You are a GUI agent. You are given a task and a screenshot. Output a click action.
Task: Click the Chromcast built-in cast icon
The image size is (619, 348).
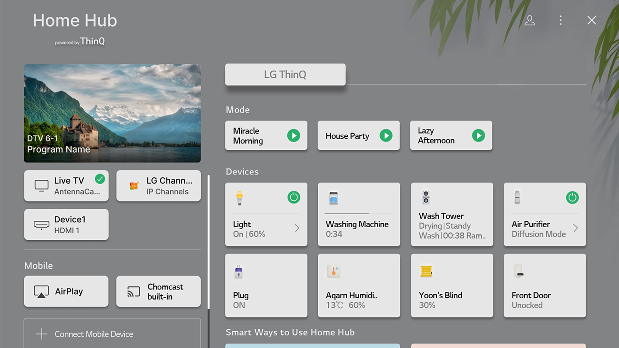pyautogui.click(x=133, y=291)
